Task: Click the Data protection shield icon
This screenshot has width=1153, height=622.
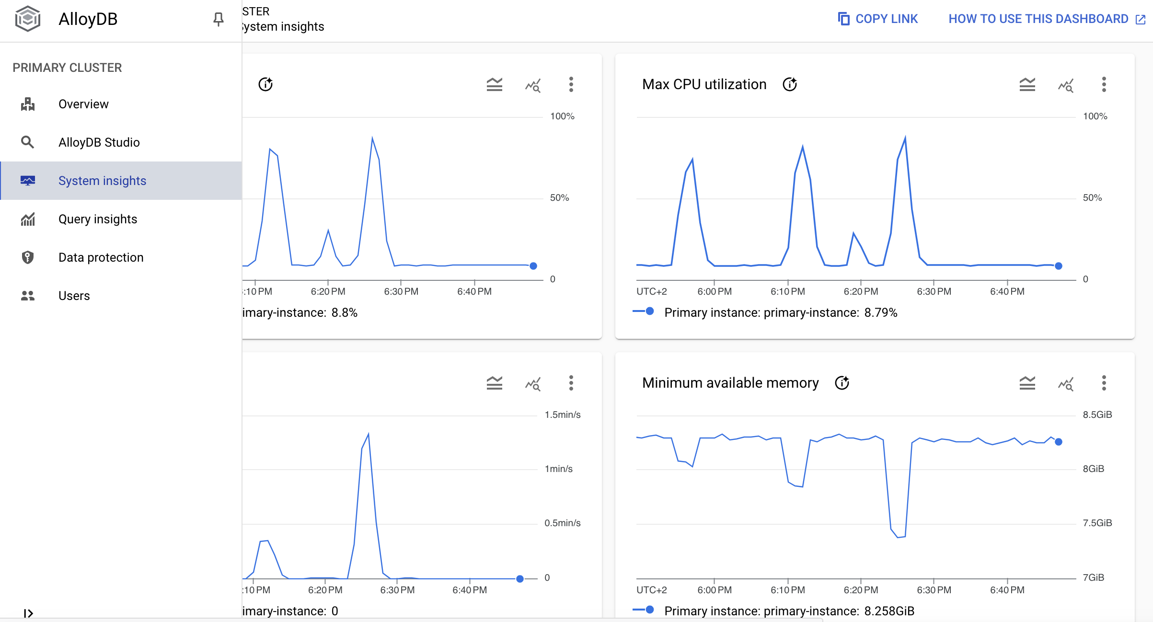Action: (x=28, y=257)
